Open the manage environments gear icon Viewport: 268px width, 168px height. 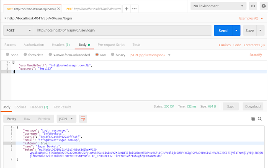click(x=264, y=6)
